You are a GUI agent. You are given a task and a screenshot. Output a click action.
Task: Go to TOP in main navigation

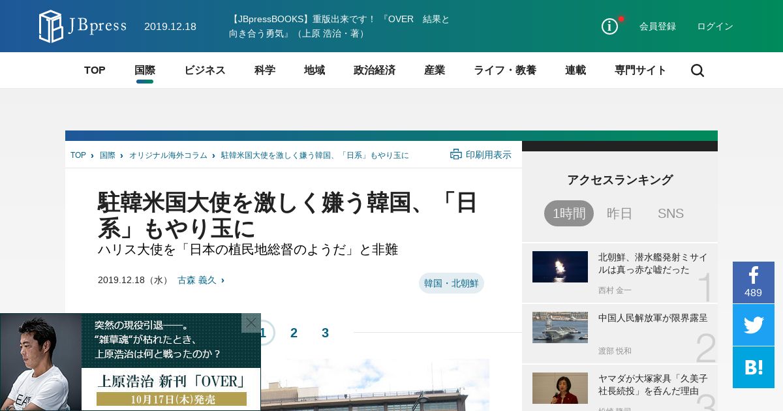[95, 70]
